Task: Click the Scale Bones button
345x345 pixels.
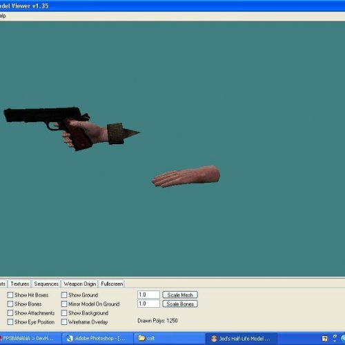Action: click(180, 304)
